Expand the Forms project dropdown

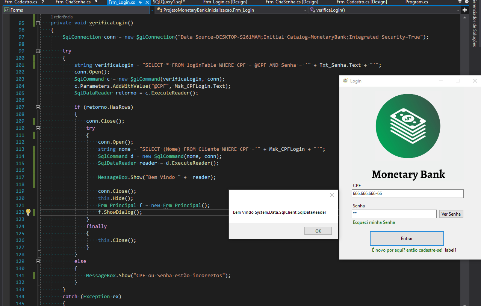152,10
